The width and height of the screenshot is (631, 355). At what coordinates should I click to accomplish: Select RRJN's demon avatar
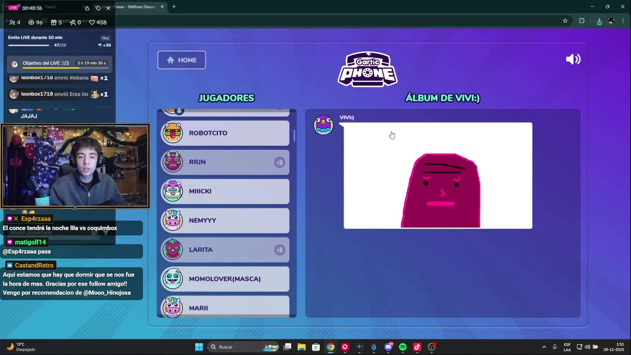[x=173, y=162]
